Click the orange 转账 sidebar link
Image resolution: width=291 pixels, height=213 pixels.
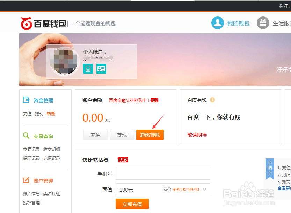pos(51,114)
